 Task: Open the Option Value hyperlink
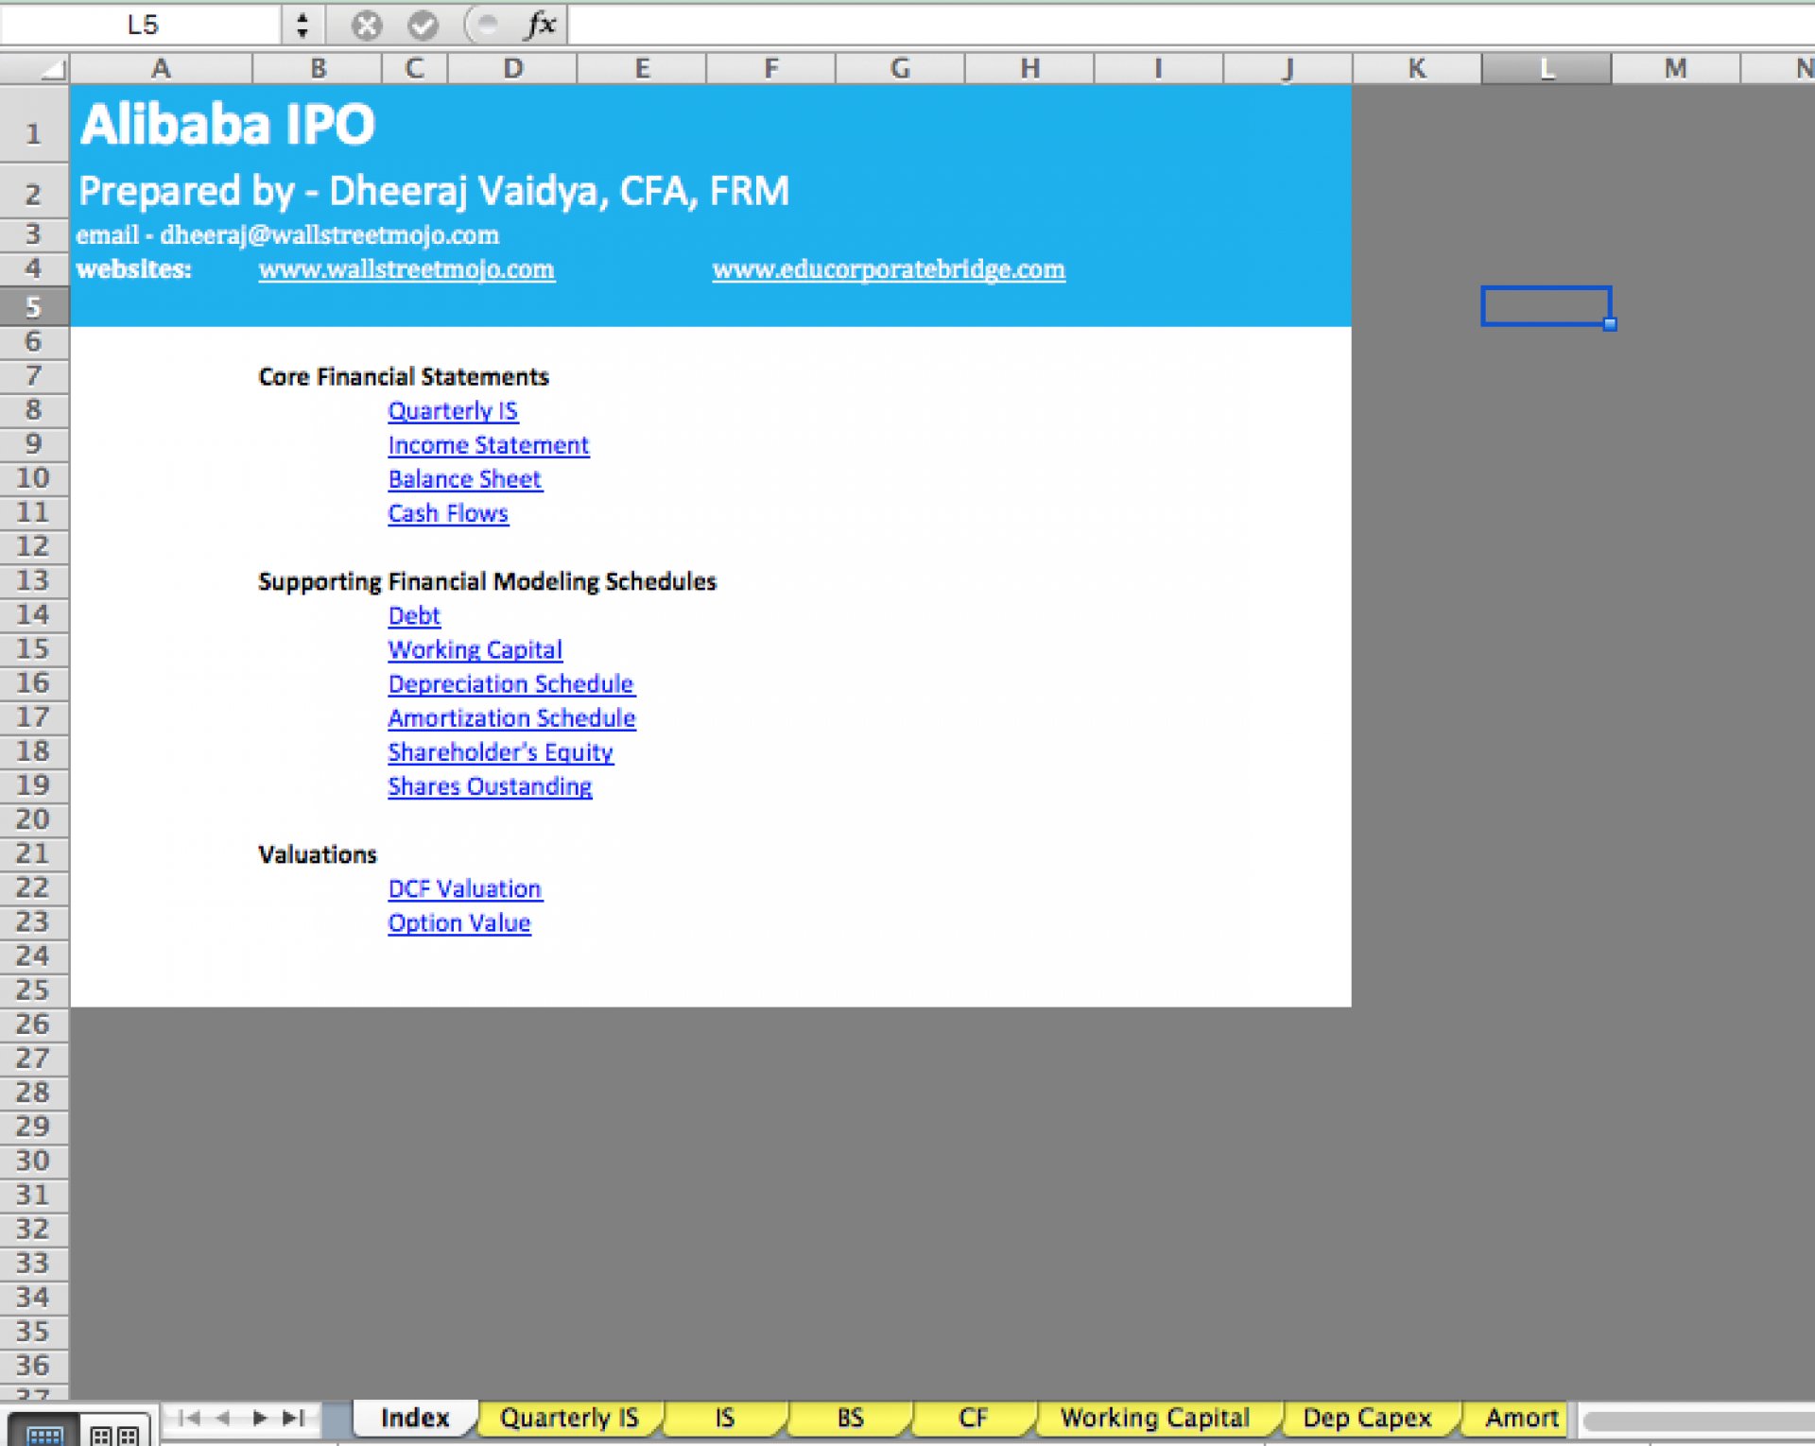point(459,923)
